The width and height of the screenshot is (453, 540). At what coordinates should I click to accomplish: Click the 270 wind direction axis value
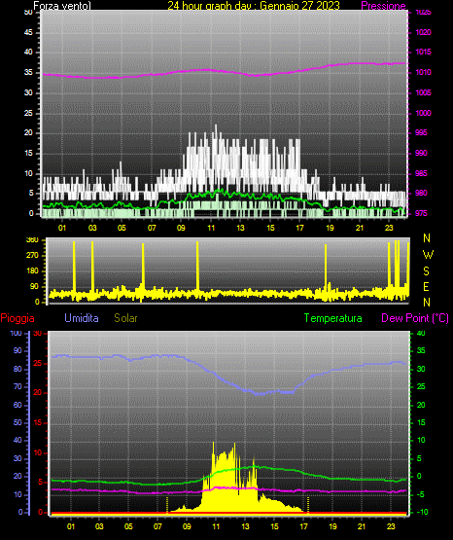point(32,256)
